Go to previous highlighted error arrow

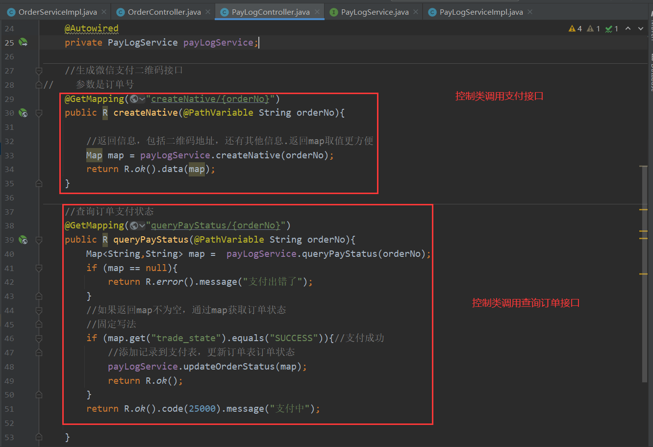pyautogui.click(x=628, y=29)
